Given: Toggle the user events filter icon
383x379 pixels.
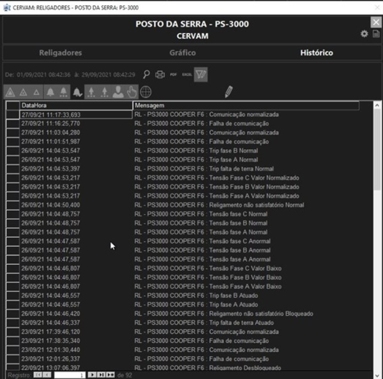Looking at the screenshot, I should pos(118,92).
